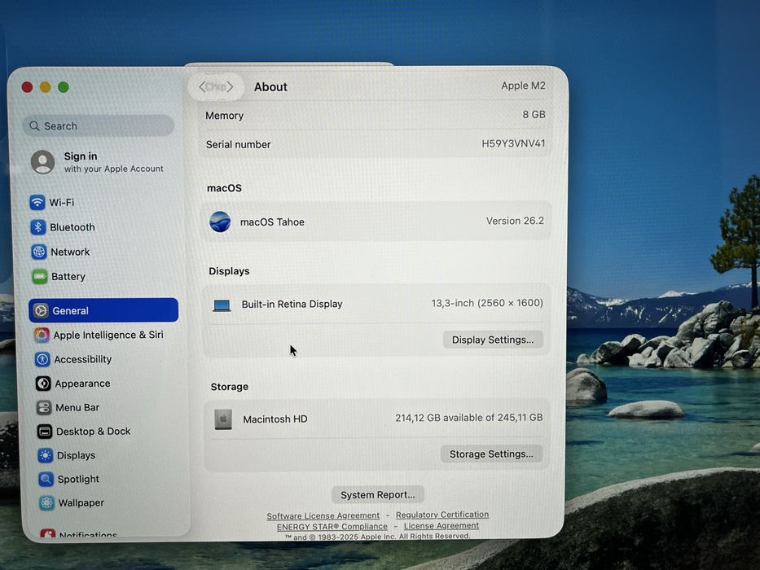Screen dimensions: 760x570
Task: Open Bluetooth icon in sidebar
Action: click(37, 227)
